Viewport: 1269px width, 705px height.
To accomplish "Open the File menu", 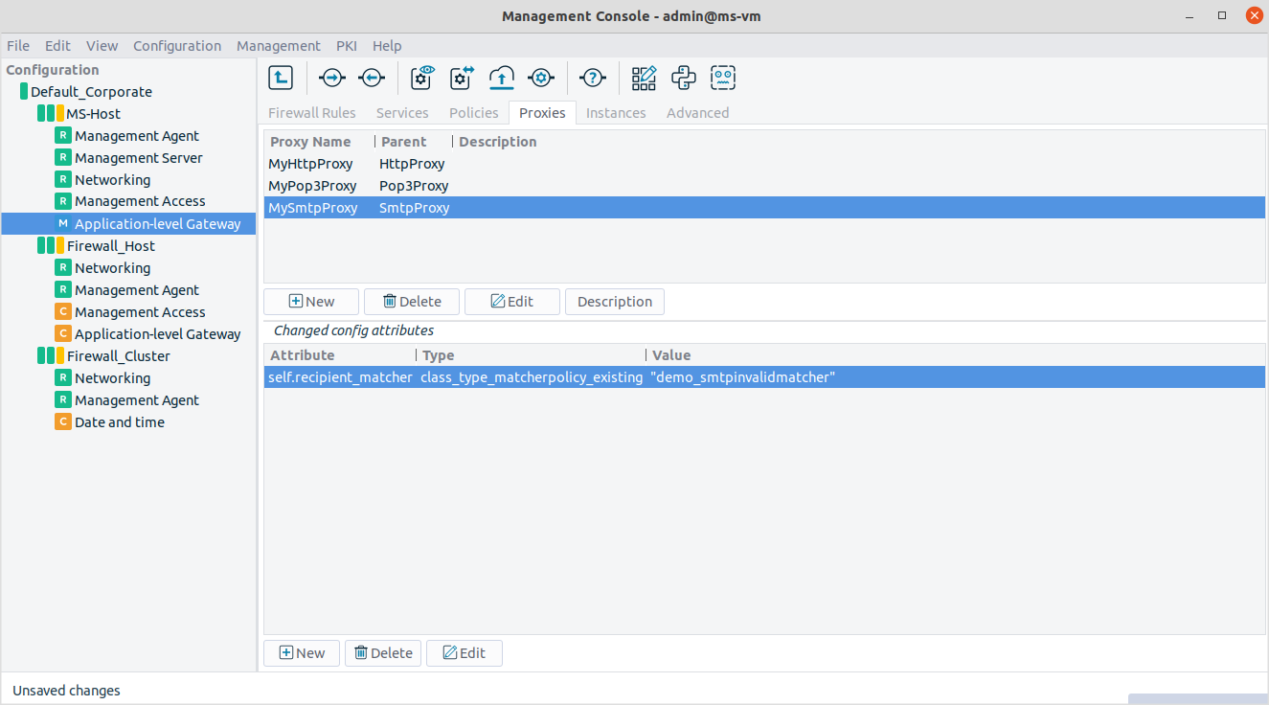I will click(x=18, y=46).
